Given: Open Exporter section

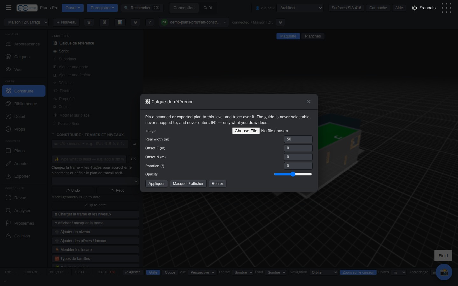Looking at the screenshot, I should point(24,176).
